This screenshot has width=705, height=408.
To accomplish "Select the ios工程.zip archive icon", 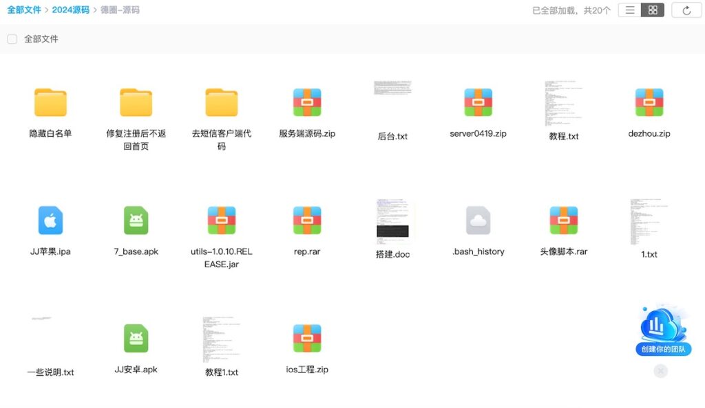I will click(x=307, y=338).
